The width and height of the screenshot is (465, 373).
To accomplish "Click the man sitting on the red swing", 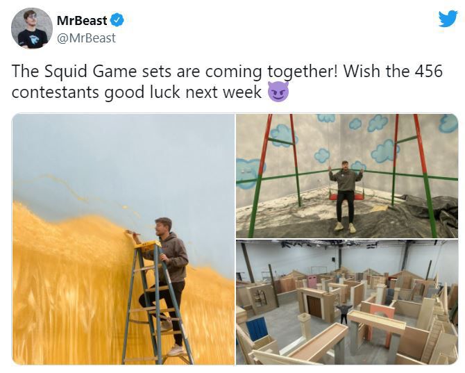I will coord(345,197).
